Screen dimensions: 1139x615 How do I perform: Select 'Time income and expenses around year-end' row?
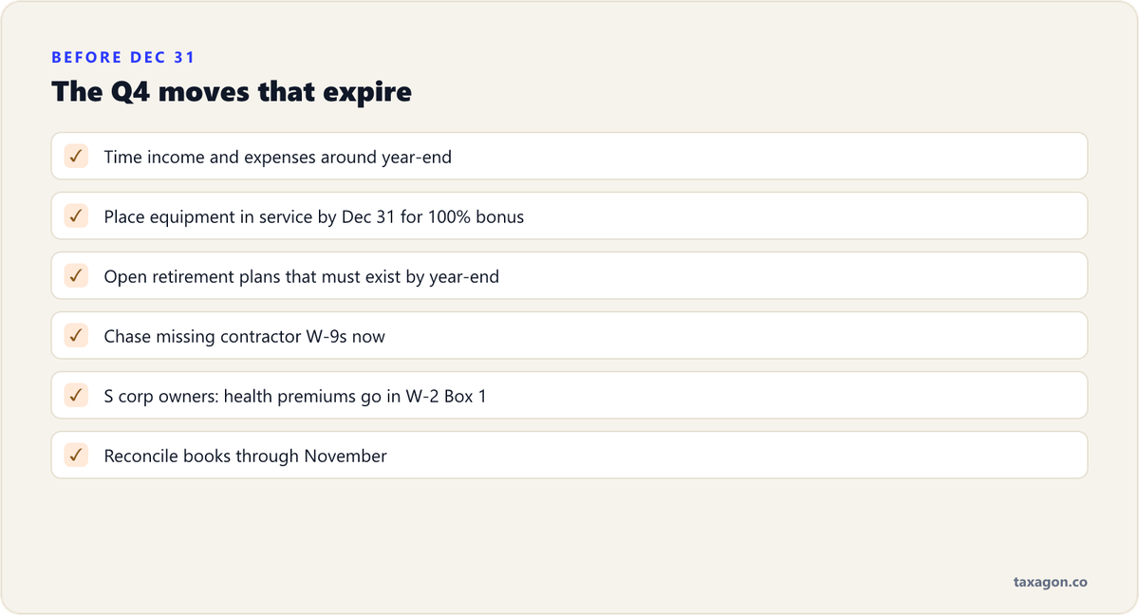click(569, 156)
